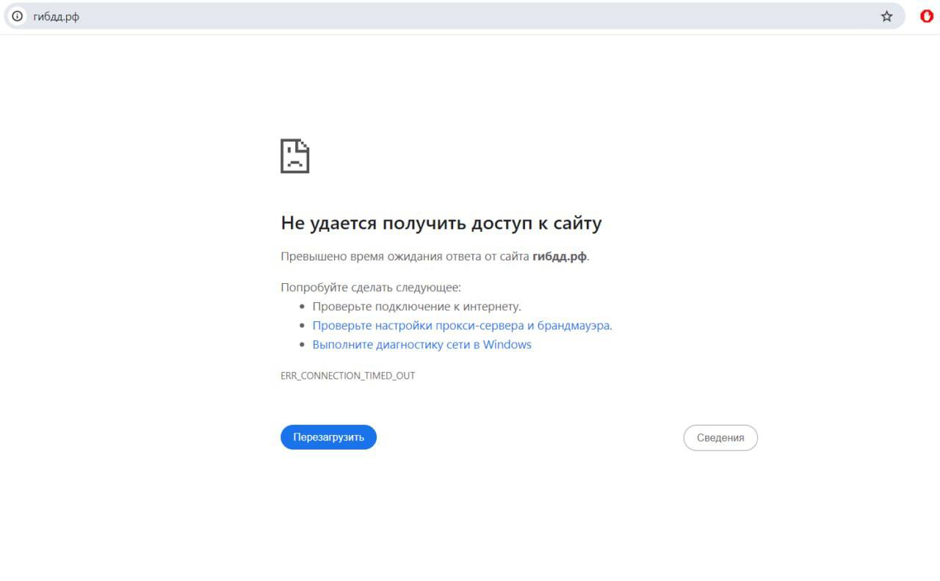
Task: Click the bullet before the proxy settings link
Action: tap(302, 326)
